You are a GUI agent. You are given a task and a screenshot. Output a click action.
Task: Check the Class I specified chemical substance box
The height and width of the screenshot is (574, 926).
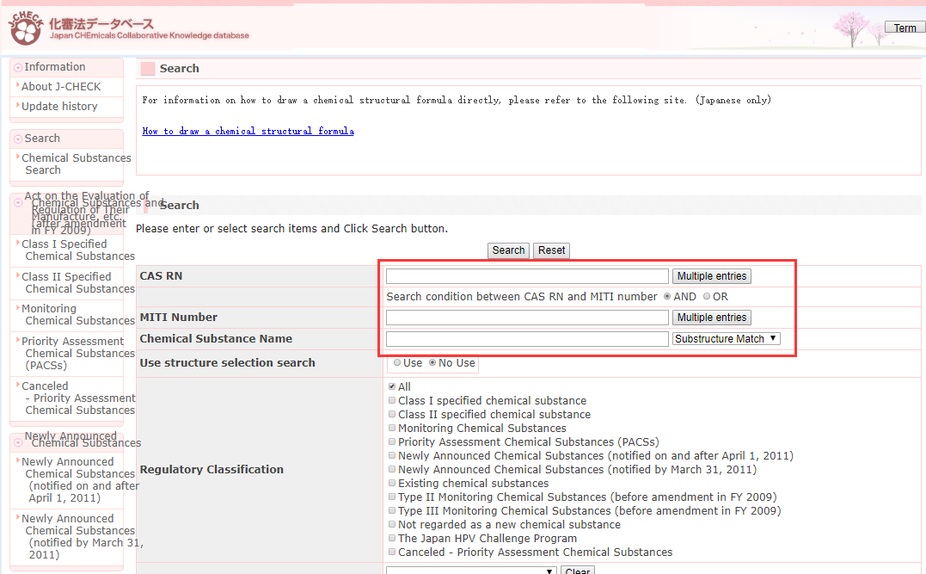click(x=392, y=401)
